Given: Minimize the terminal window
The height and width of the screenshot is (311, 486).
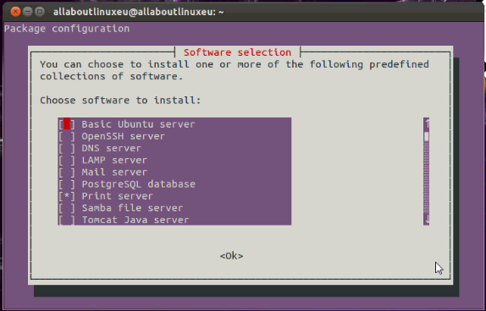Looking at the screenshot, I should click(27, 12).
